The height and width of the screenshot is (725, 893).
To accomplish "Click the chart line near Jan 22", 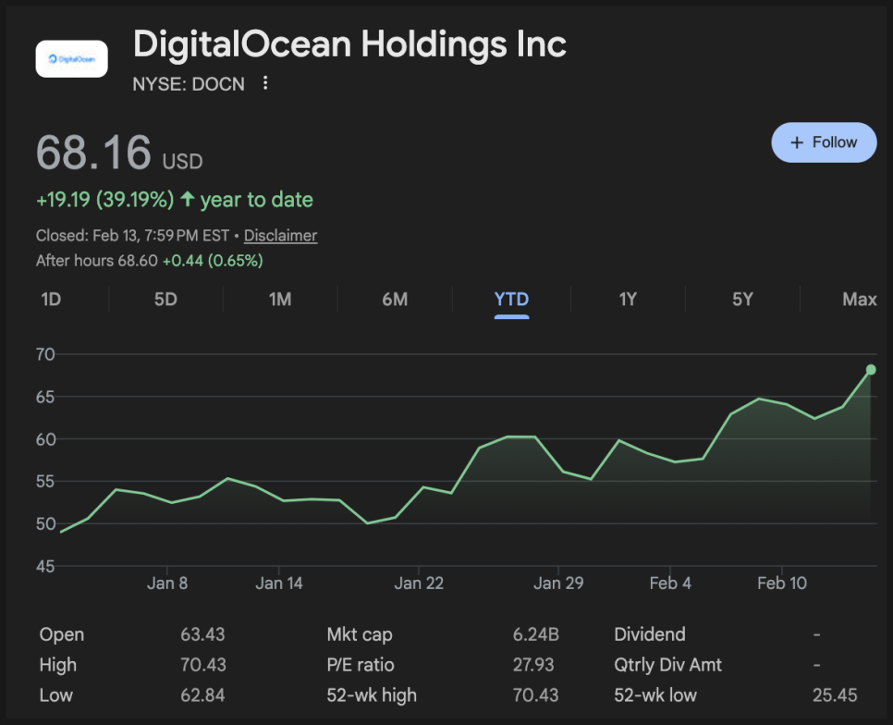I will coord(422,486).
